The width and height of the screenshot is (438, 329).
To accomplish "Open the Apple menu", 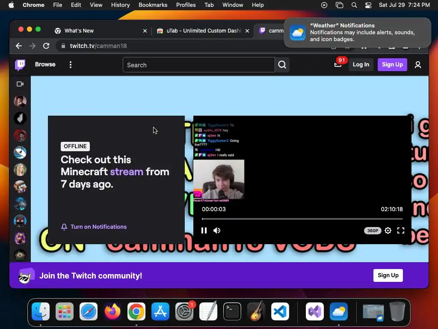I will [11, 5].
